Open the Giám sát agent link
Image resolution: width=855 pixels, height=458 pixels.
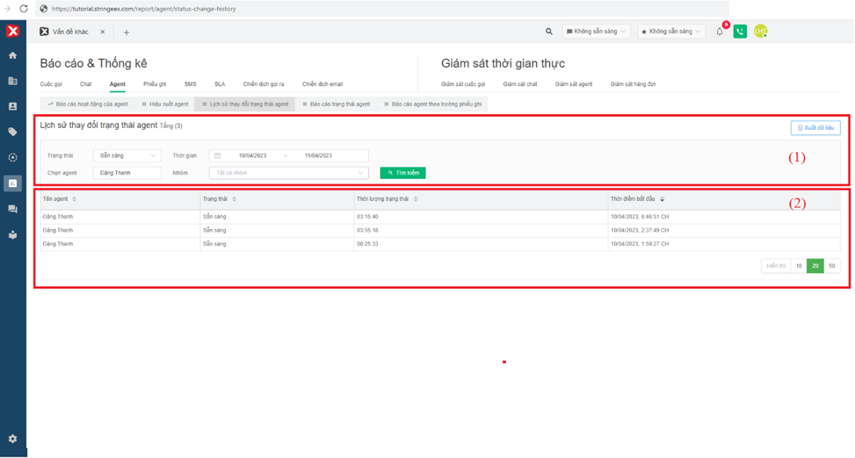pyautogui.click(x=573, y=84)
